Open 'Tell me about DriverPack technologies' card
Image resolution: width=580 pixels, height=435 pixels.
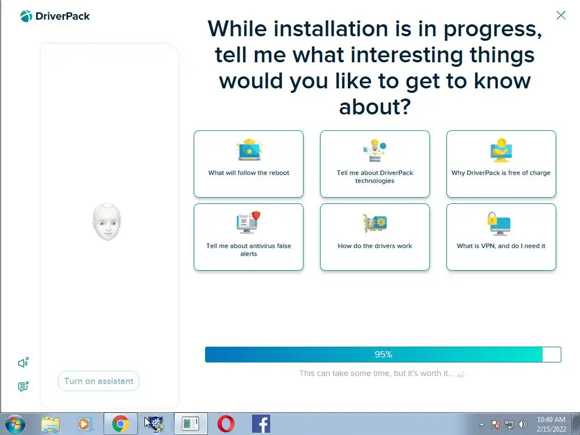click(x=375, y=164)
